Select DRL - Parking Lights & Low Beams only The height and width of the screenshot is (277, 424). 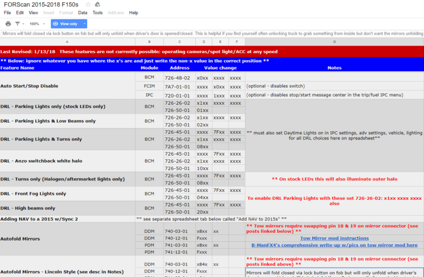tap(67, 121)
